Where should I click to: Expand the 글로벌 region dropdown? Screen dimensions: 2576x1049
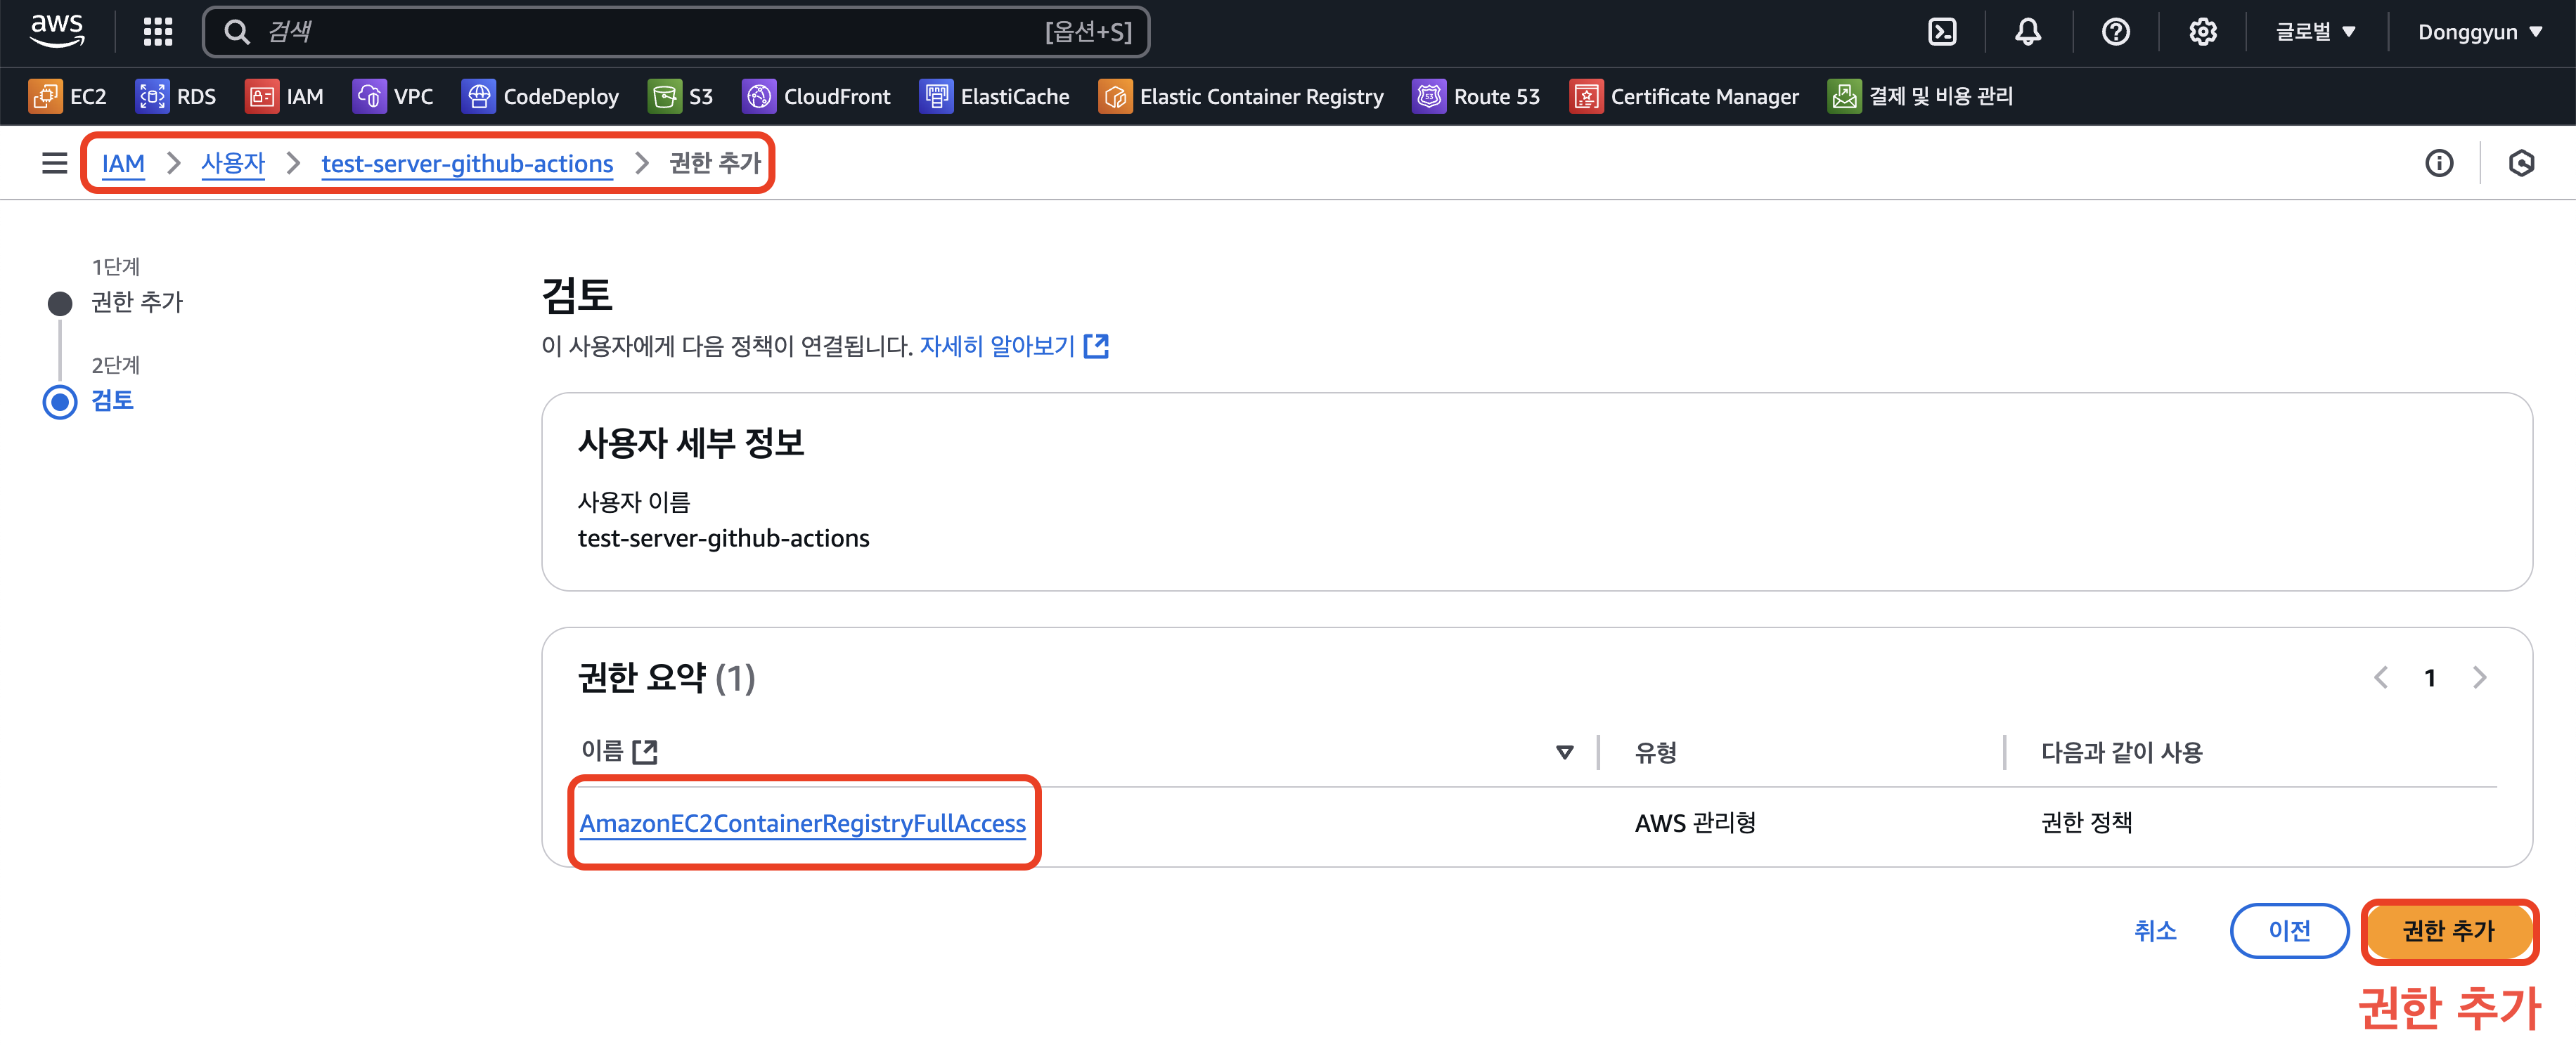tap(2315, 32)
